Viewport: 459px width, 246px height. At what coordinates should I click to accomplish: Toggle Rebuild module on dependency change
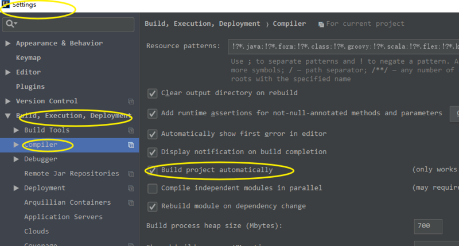pyautogui.click(x=152, y=206)
